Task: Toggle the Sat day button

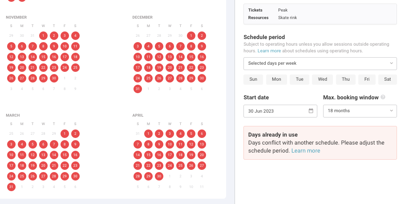Action: [x=388, y=79]
